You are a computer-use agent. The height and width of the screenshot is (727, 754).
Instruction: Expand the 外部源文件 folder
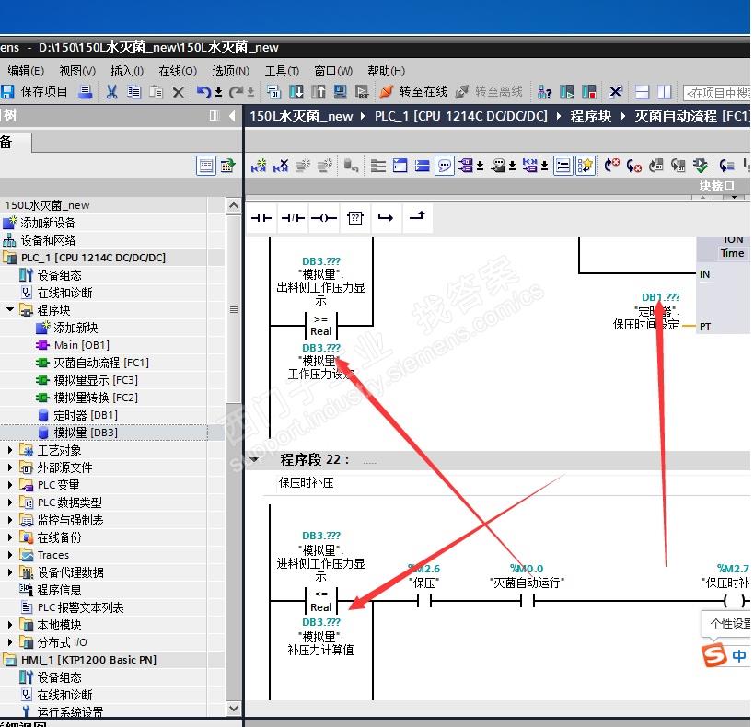click(9, 467)
